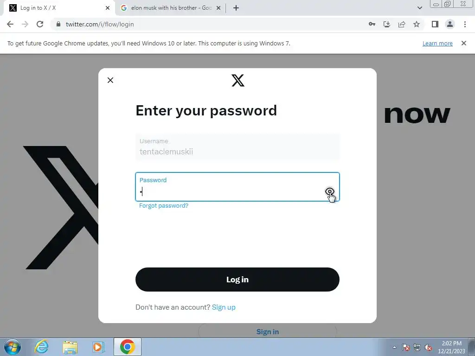Share this page via share icon
The width and height of the screenshot is (475, 356).
[402, 24]
